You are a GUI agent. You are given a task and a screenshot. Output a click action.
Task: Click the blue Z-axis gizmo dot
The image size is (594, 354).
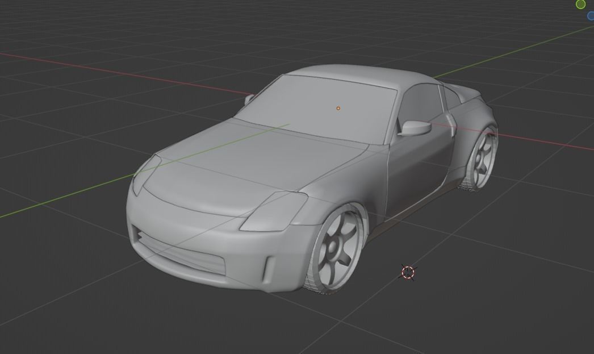pos(592,16)
